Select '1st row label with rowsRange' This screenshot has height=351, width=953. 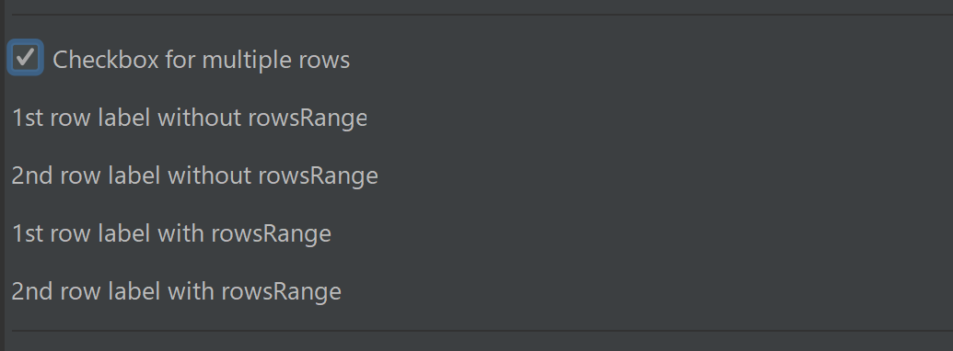[171, 233]
